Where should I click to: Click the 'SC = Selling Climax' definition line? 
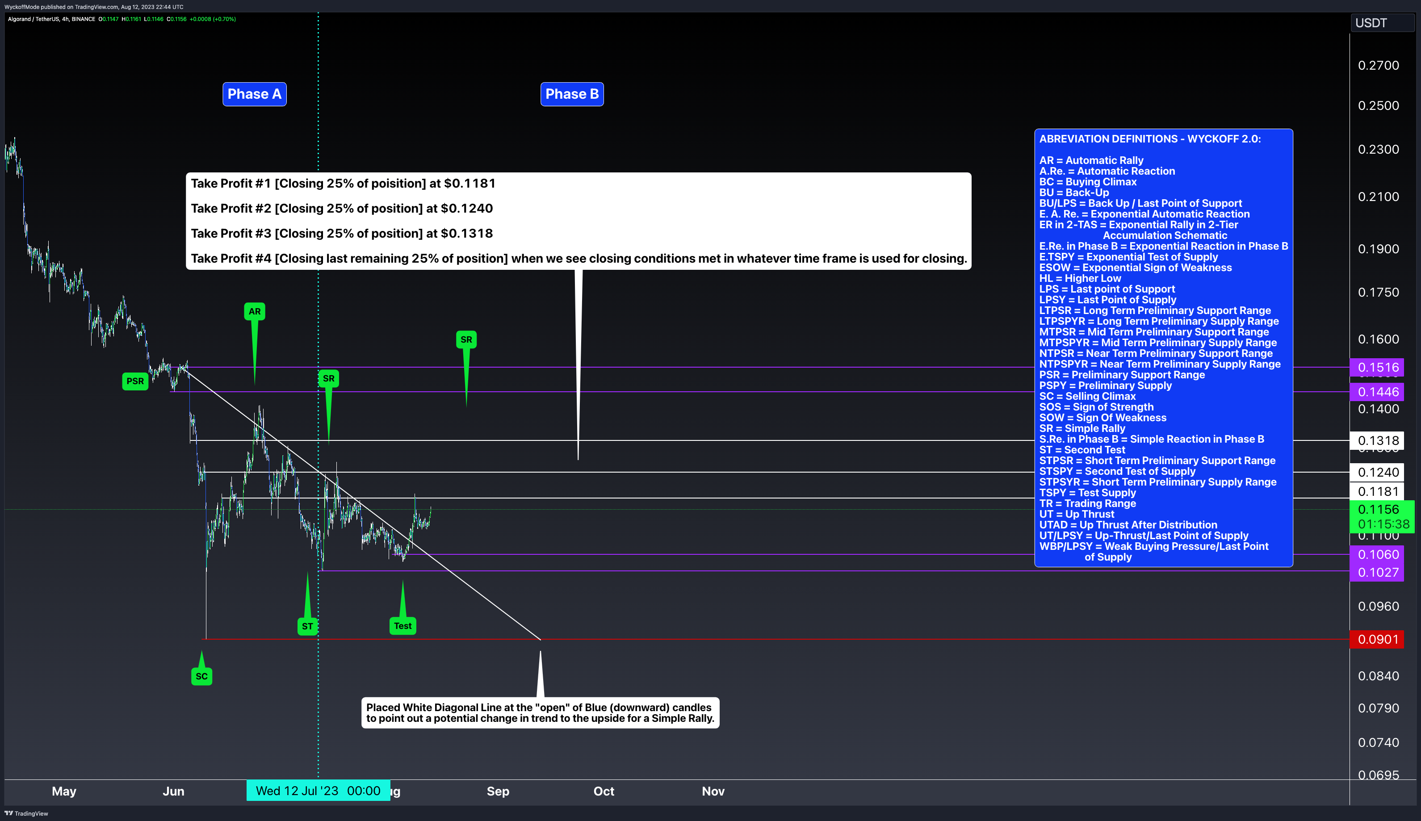click(x=1087, y=396)
